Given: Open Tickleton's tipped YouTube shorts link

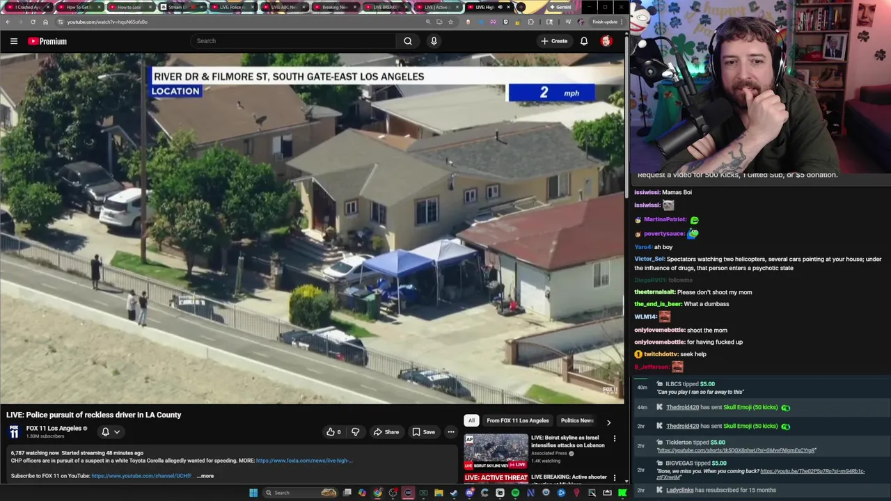Looking at the screenshot, I should (736, 450).
